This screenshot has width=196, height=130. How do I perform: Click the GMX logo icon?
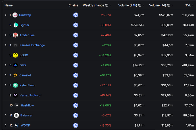(16, 65)
